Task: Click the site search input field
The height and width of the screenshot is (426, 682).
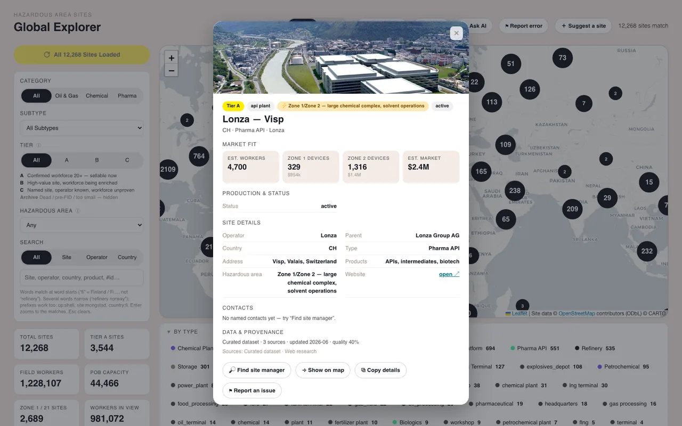Action: (x=82, y=277)
